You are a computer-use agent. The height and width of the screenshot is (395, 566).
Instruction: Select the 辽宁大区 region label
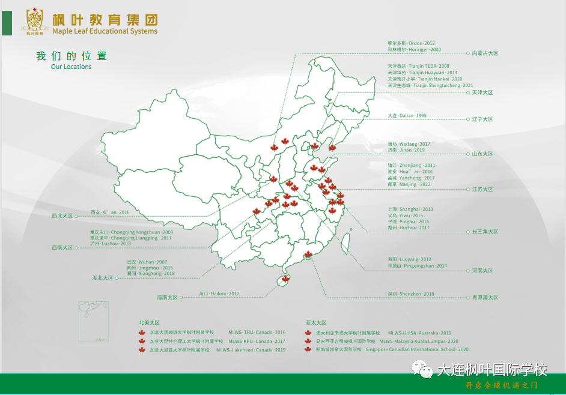point(482,119)
